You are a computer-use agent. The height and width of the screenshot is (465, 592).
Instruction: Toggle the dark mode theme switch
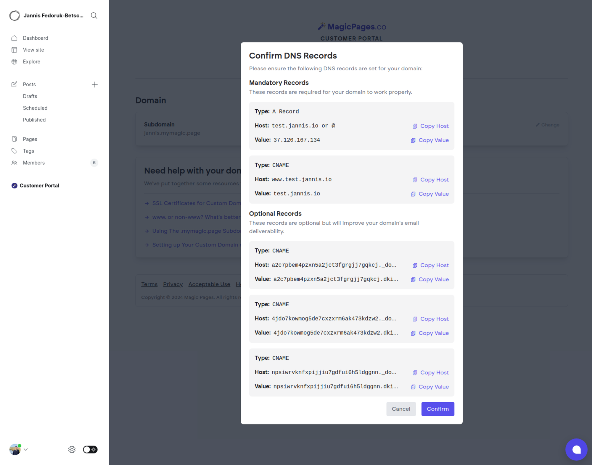pos(90,449)
